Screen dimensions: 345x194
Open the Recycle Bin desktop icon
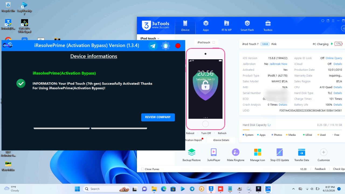click(8, 7)
